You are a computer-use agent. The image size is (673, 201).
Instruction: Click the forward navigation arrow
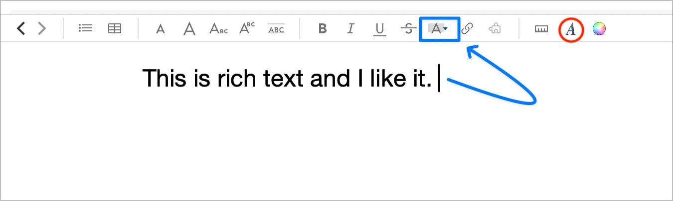point(42,29)
